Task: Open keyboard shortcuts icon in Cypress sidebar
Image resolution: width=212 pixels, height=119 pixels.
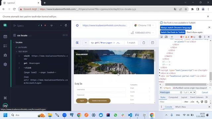Action: pyautogui.click(x=5, y=98)
